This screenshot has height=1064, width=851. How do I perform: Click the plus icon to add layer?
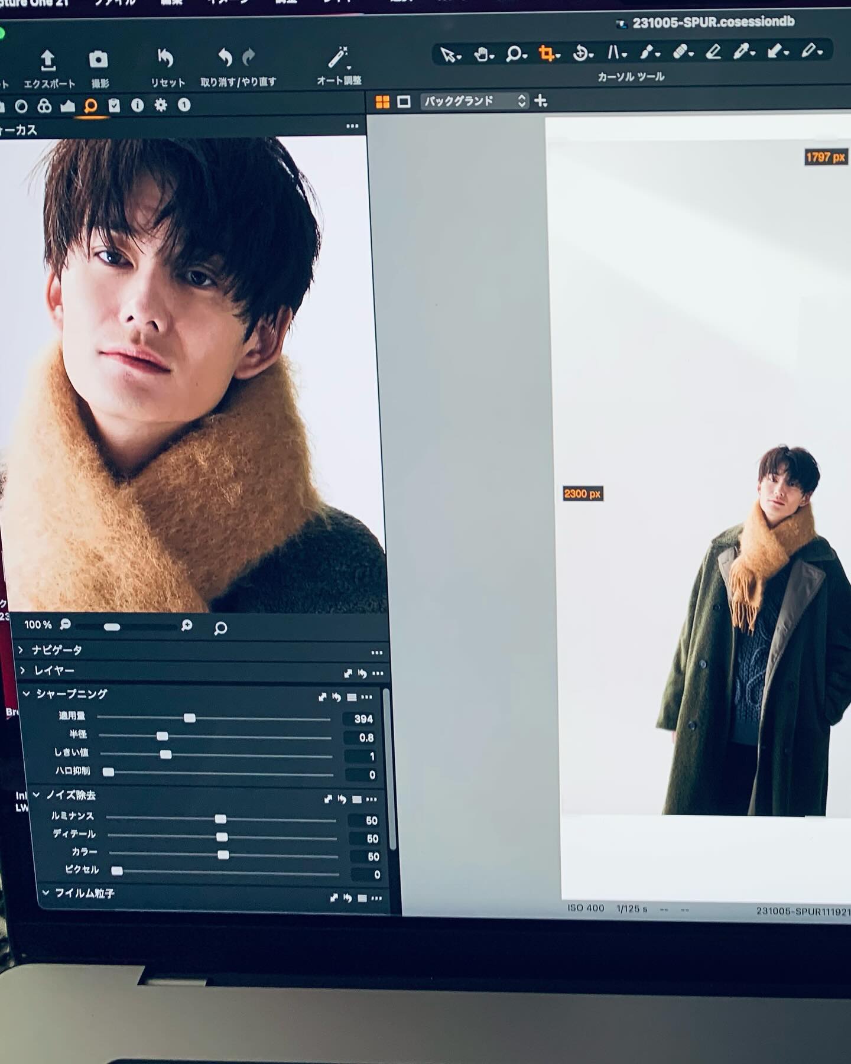click(x=540, y=100)
